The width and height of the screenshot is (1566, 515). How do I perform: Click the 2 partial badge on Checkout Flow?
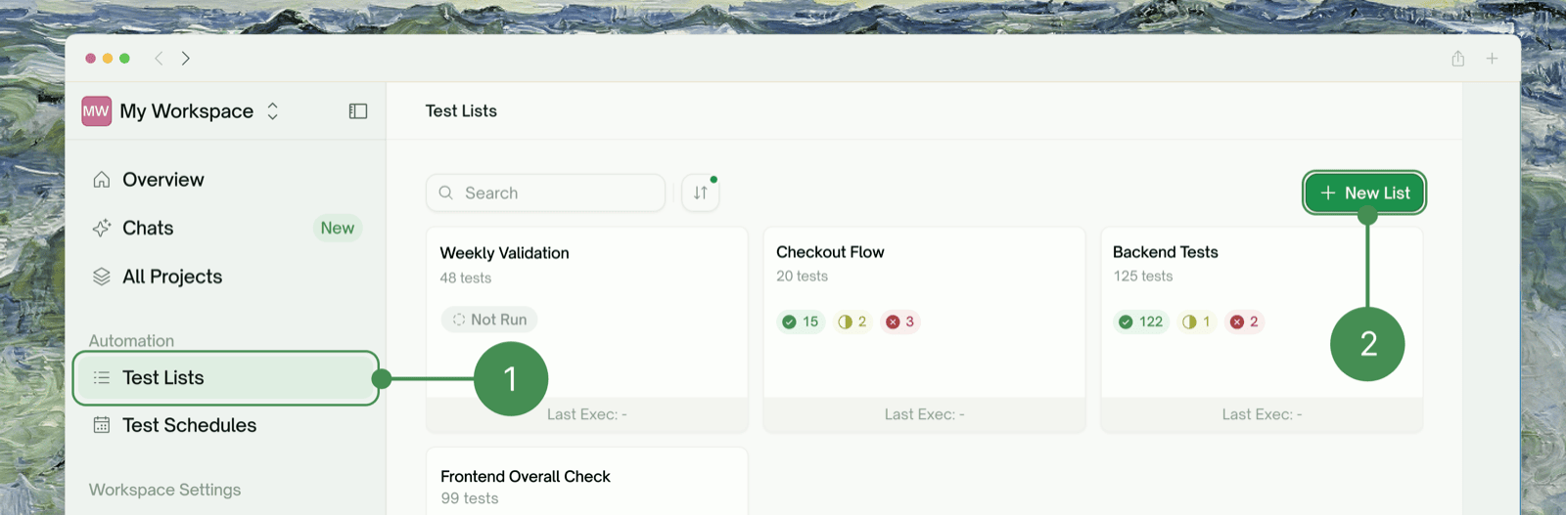click(x=852, y=322)
